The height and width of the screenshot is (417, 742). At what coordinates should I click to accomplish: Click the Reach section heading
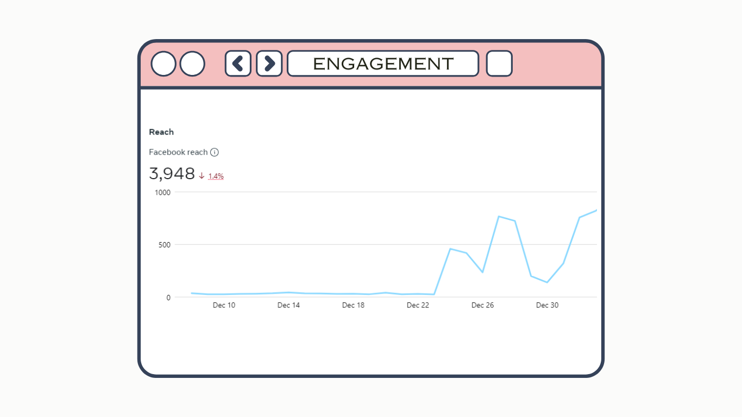161,132
